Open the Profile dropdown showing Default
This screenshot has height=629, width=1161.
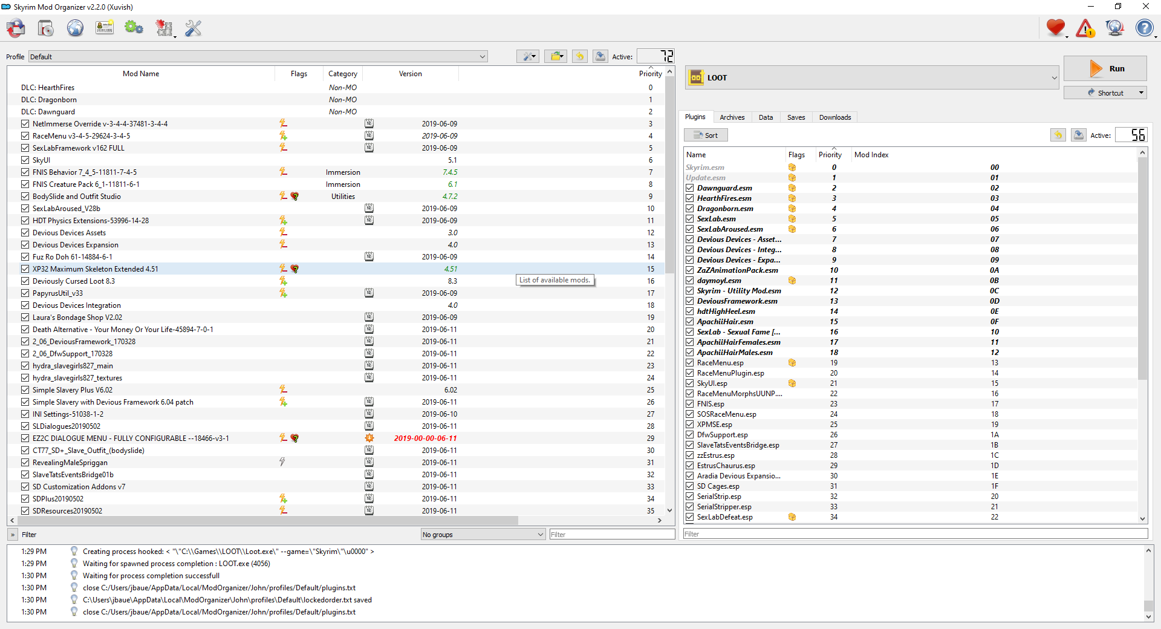[258, 57]
